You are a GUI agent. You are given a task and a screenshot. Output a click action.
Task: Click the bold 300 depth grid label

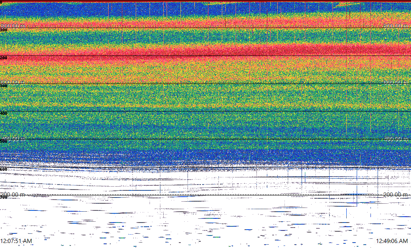coord(4,86)
